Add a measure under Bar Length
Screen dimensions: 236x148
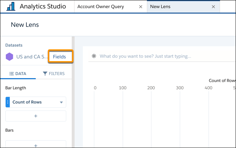pos(36,116)
